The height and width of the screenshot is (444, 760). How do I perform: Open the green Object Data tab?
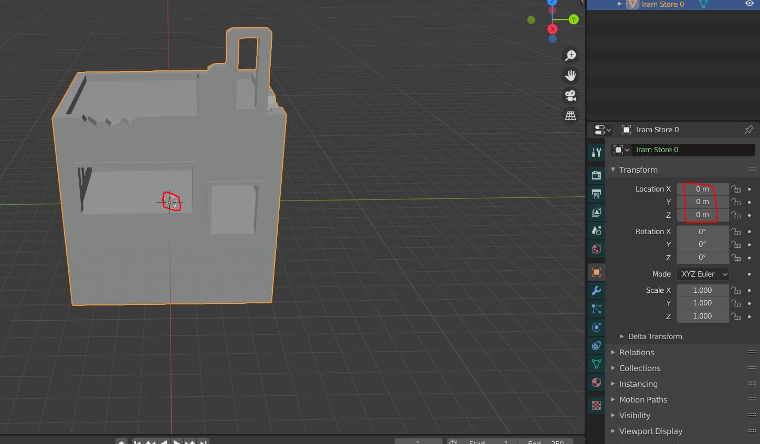(596, 364)
